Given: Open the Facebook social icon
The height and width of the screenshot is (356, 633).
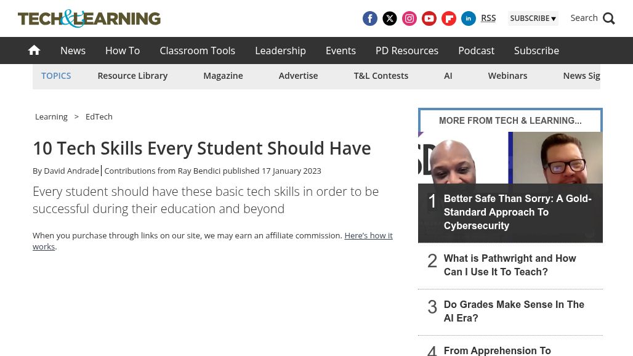Looking at the screenshot, I should pyautogui.click(x=370, y=18).
